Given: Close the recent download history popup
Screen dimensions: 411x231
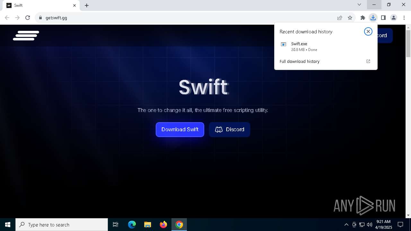Looking at the screenshot, I should click(x=368, y=31).
